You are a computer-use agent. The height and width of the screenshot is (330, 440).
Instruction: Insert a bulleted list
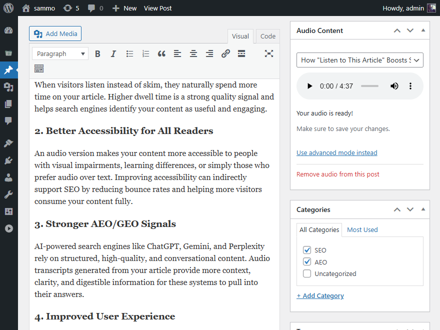(x=129, y=53)
